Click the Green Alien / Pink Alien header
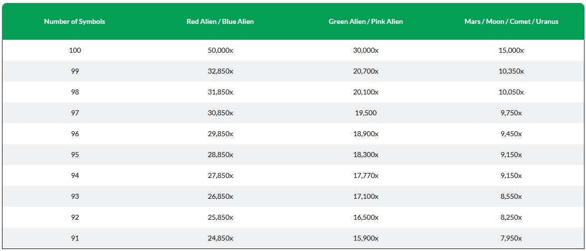The image size is (586, 251). click(366, 22)
